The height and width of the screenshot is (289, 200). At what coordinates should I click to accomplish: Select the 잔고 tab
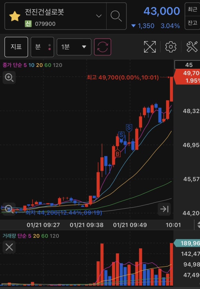point(192,23)
